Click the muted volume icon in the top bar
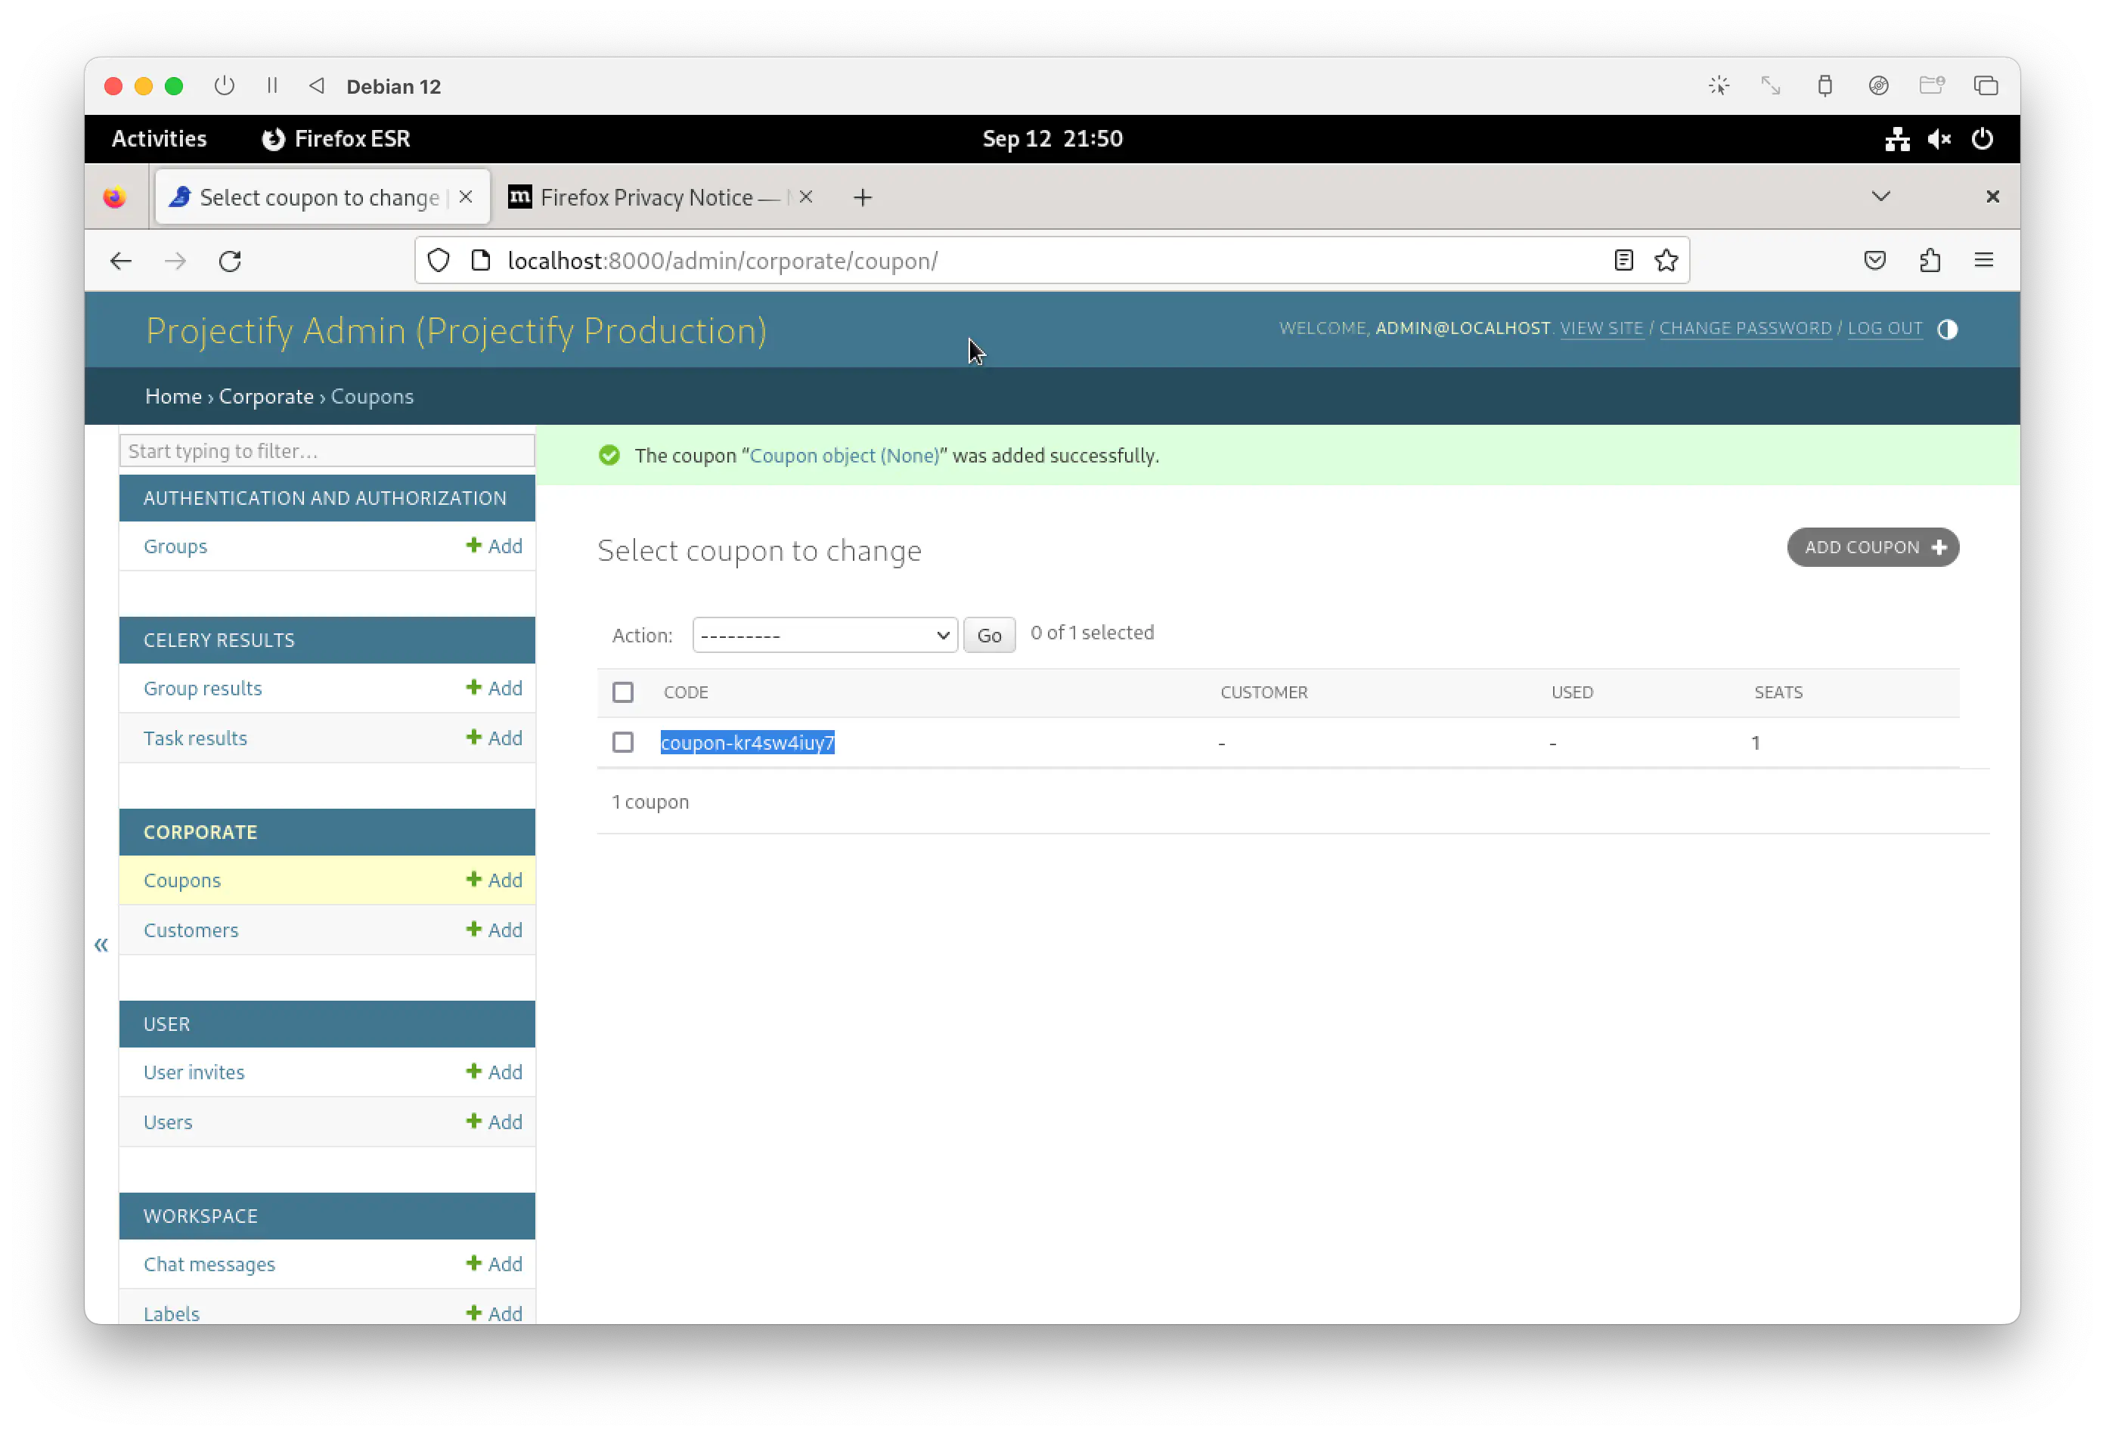The height and width of the screenshot is (1436, 2105). (x=1939, y=138)
